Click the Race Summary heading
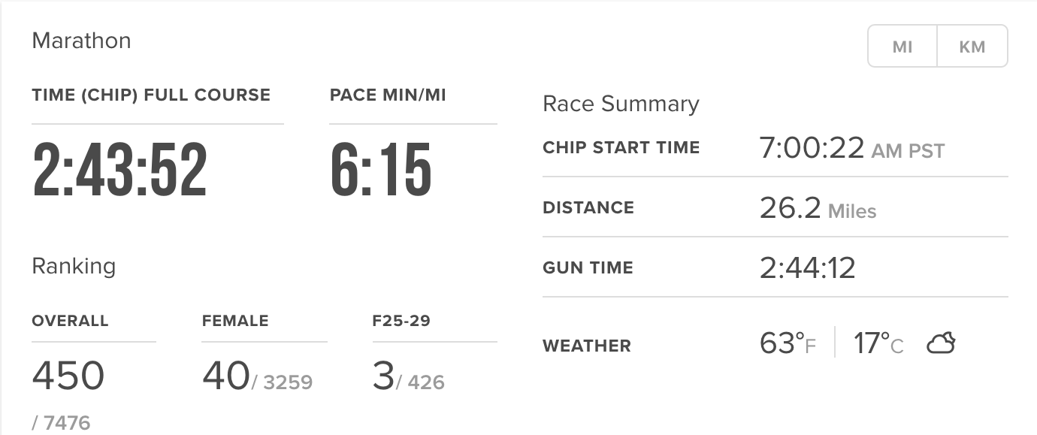This screenshot has width=1037, height=435. (x=621, y=104)
